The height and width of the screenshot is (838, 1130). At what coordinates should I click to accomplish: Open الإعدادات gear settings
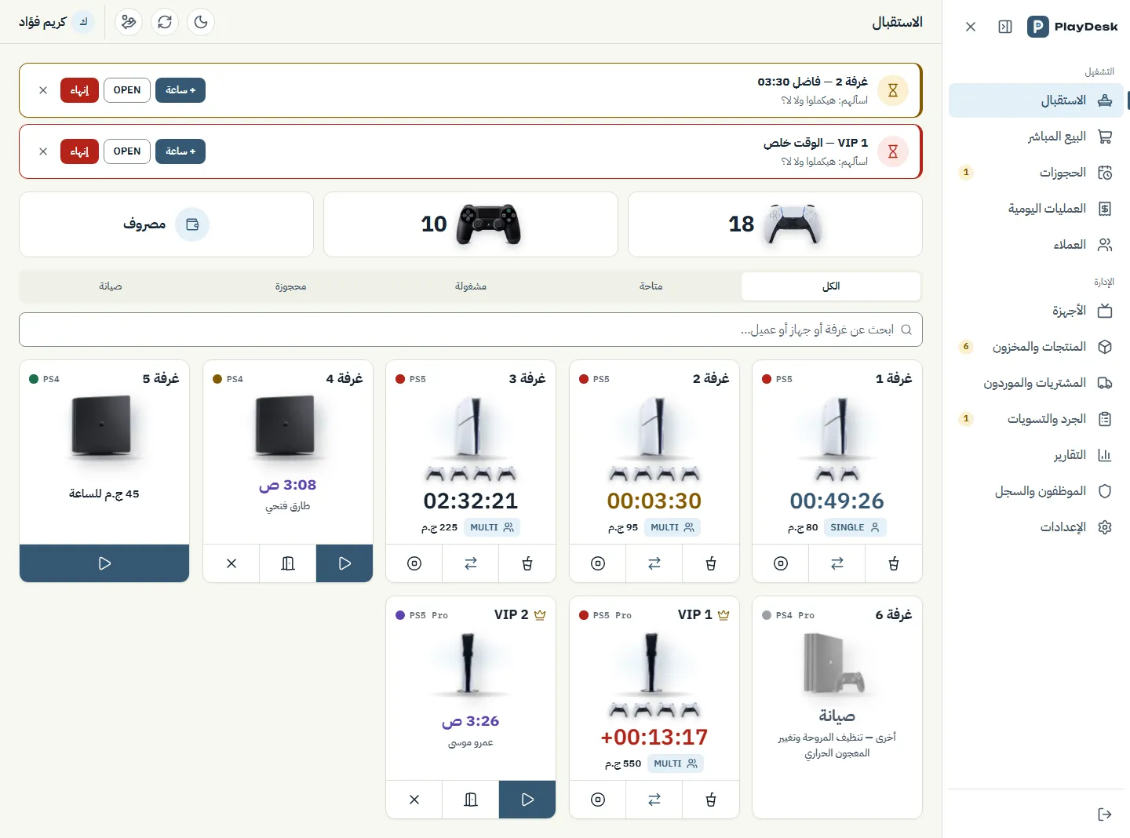(x=1036, y=527)
